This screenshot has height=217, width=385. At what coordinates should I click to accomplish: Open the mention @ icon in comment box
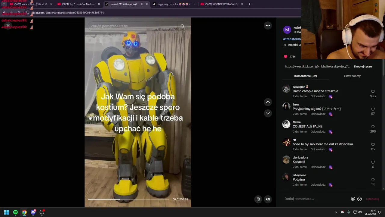[353, 199]
